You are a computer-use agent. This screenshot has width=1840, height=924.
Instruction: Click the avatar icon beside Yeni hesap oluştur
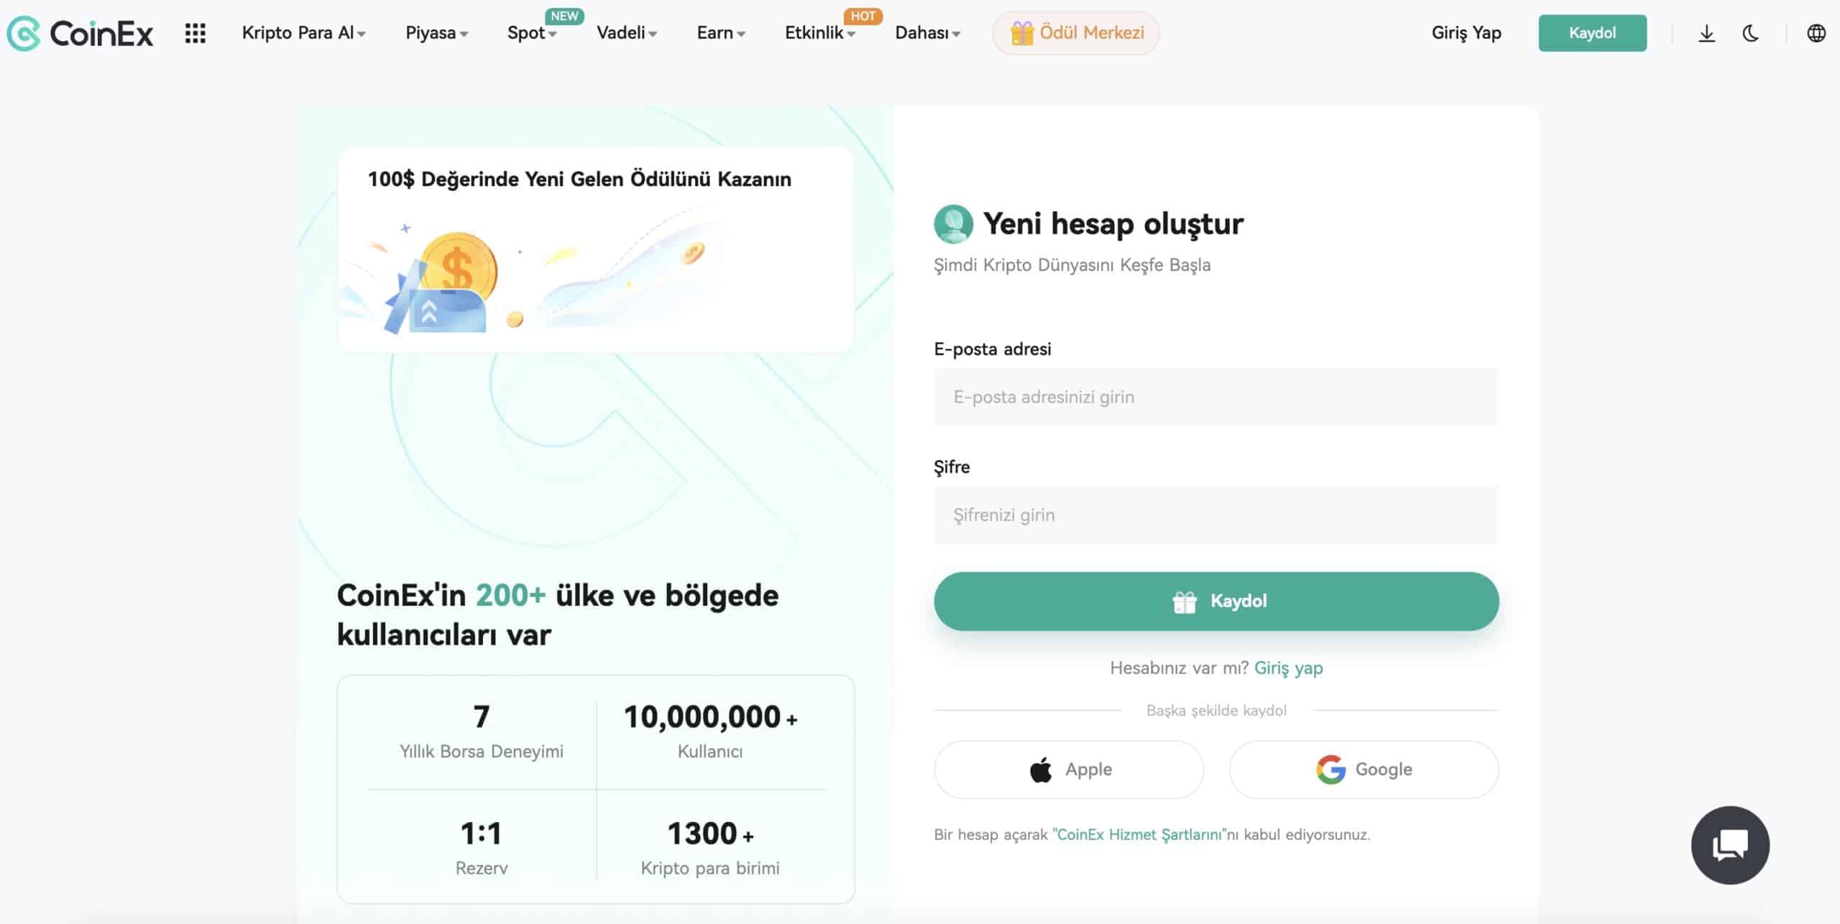(954, 223)
